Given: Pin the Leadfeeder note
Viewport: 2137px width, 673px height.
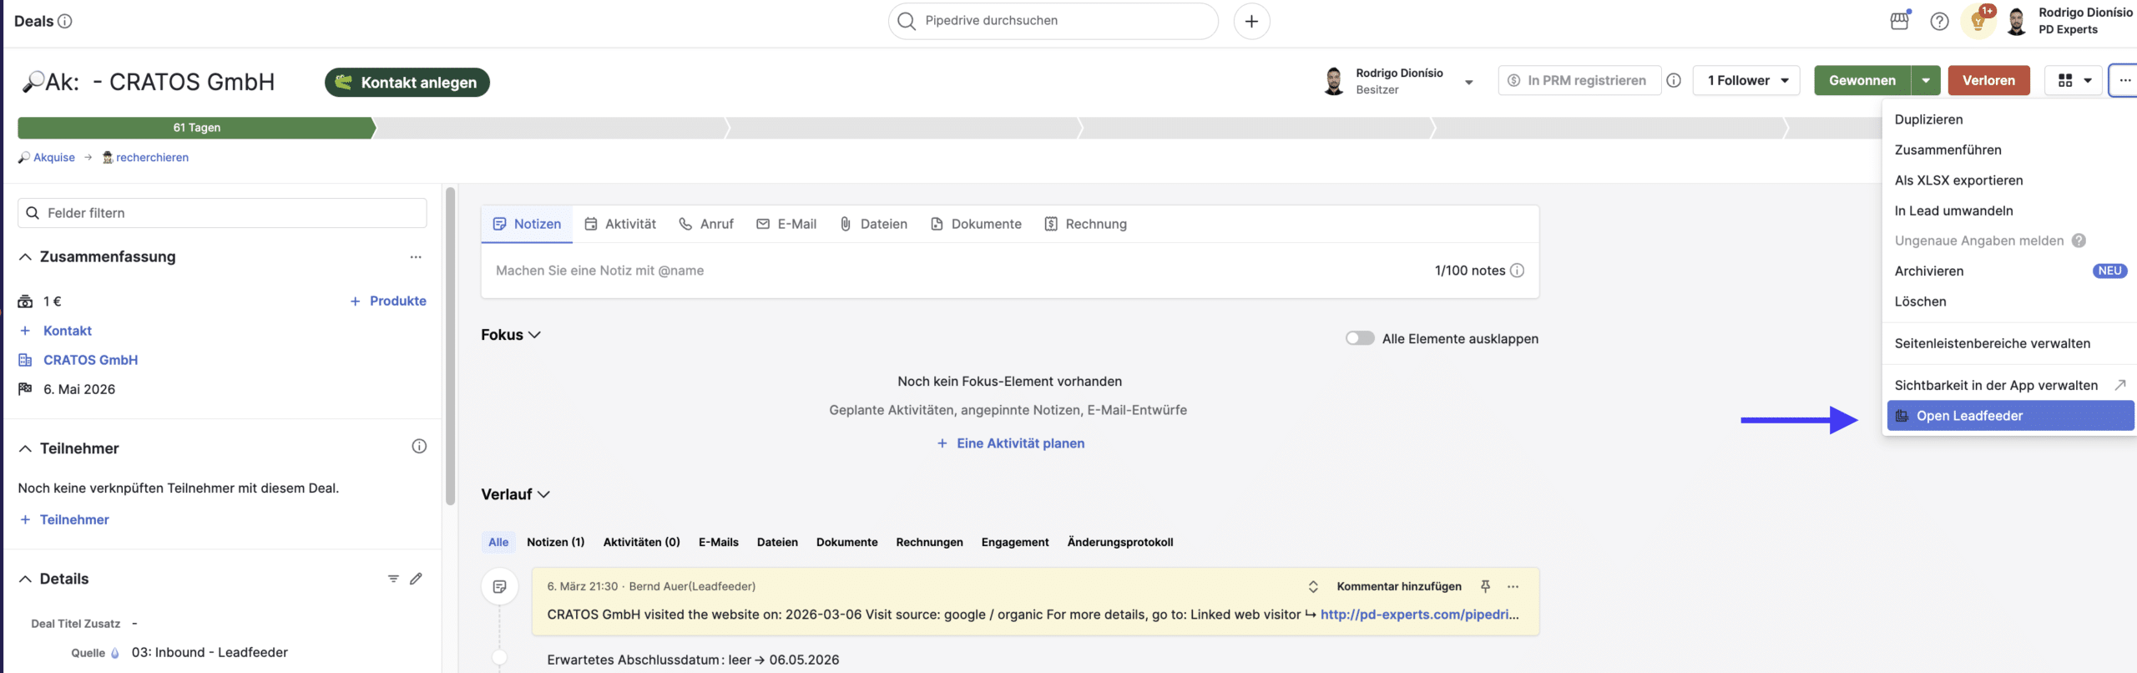Looking at the screenshot, I should (x=1485, y=586).
